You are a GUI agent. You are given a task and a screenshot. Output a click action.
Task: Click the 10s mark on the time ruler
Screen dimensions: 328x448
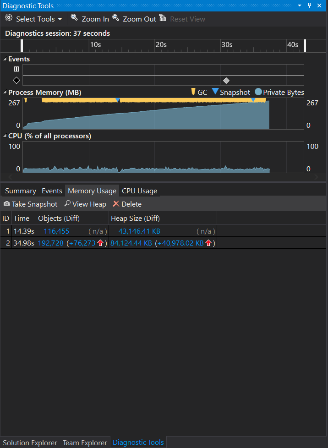[x=95, y=44]
